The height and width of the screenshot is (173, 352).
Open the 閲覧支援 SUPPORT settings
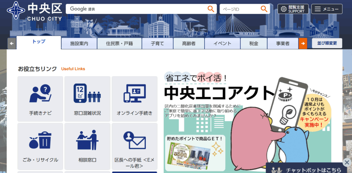pos(293,9)
